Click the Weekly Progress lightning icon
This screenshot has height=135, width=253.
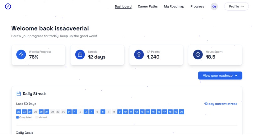[x=21, y=55]
